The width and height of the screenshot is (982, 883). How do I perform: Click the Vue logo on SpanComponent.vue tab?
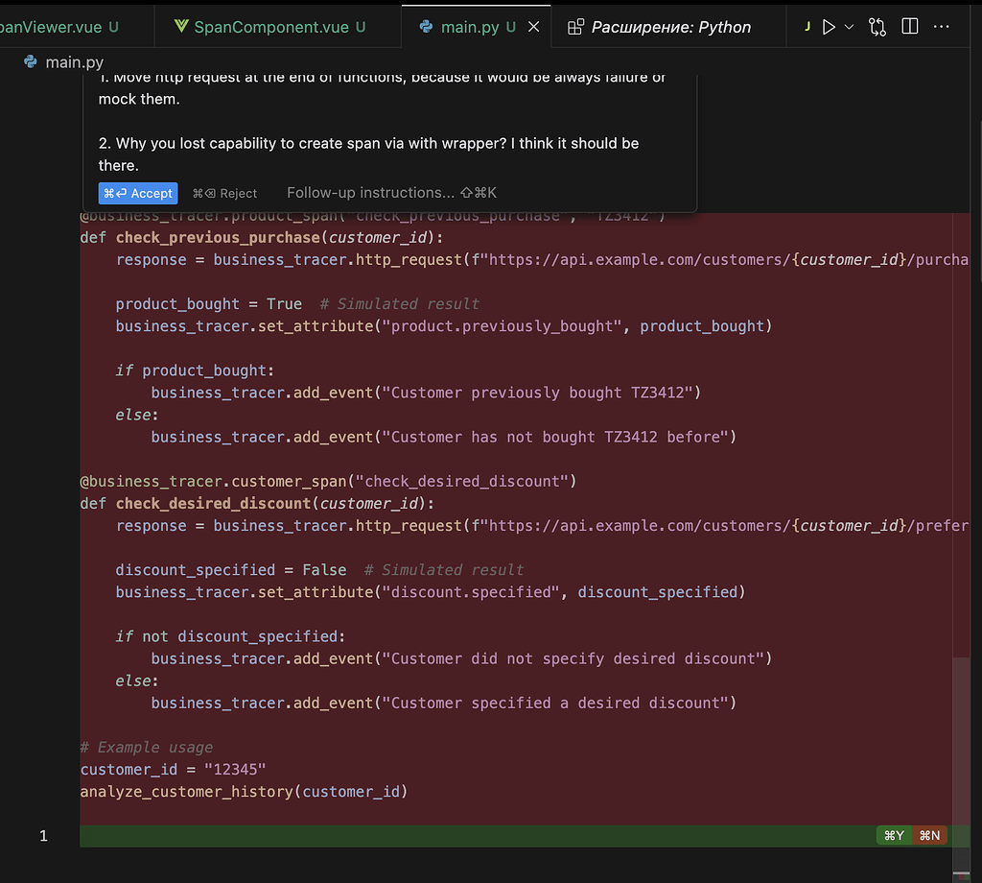[183, 26]
